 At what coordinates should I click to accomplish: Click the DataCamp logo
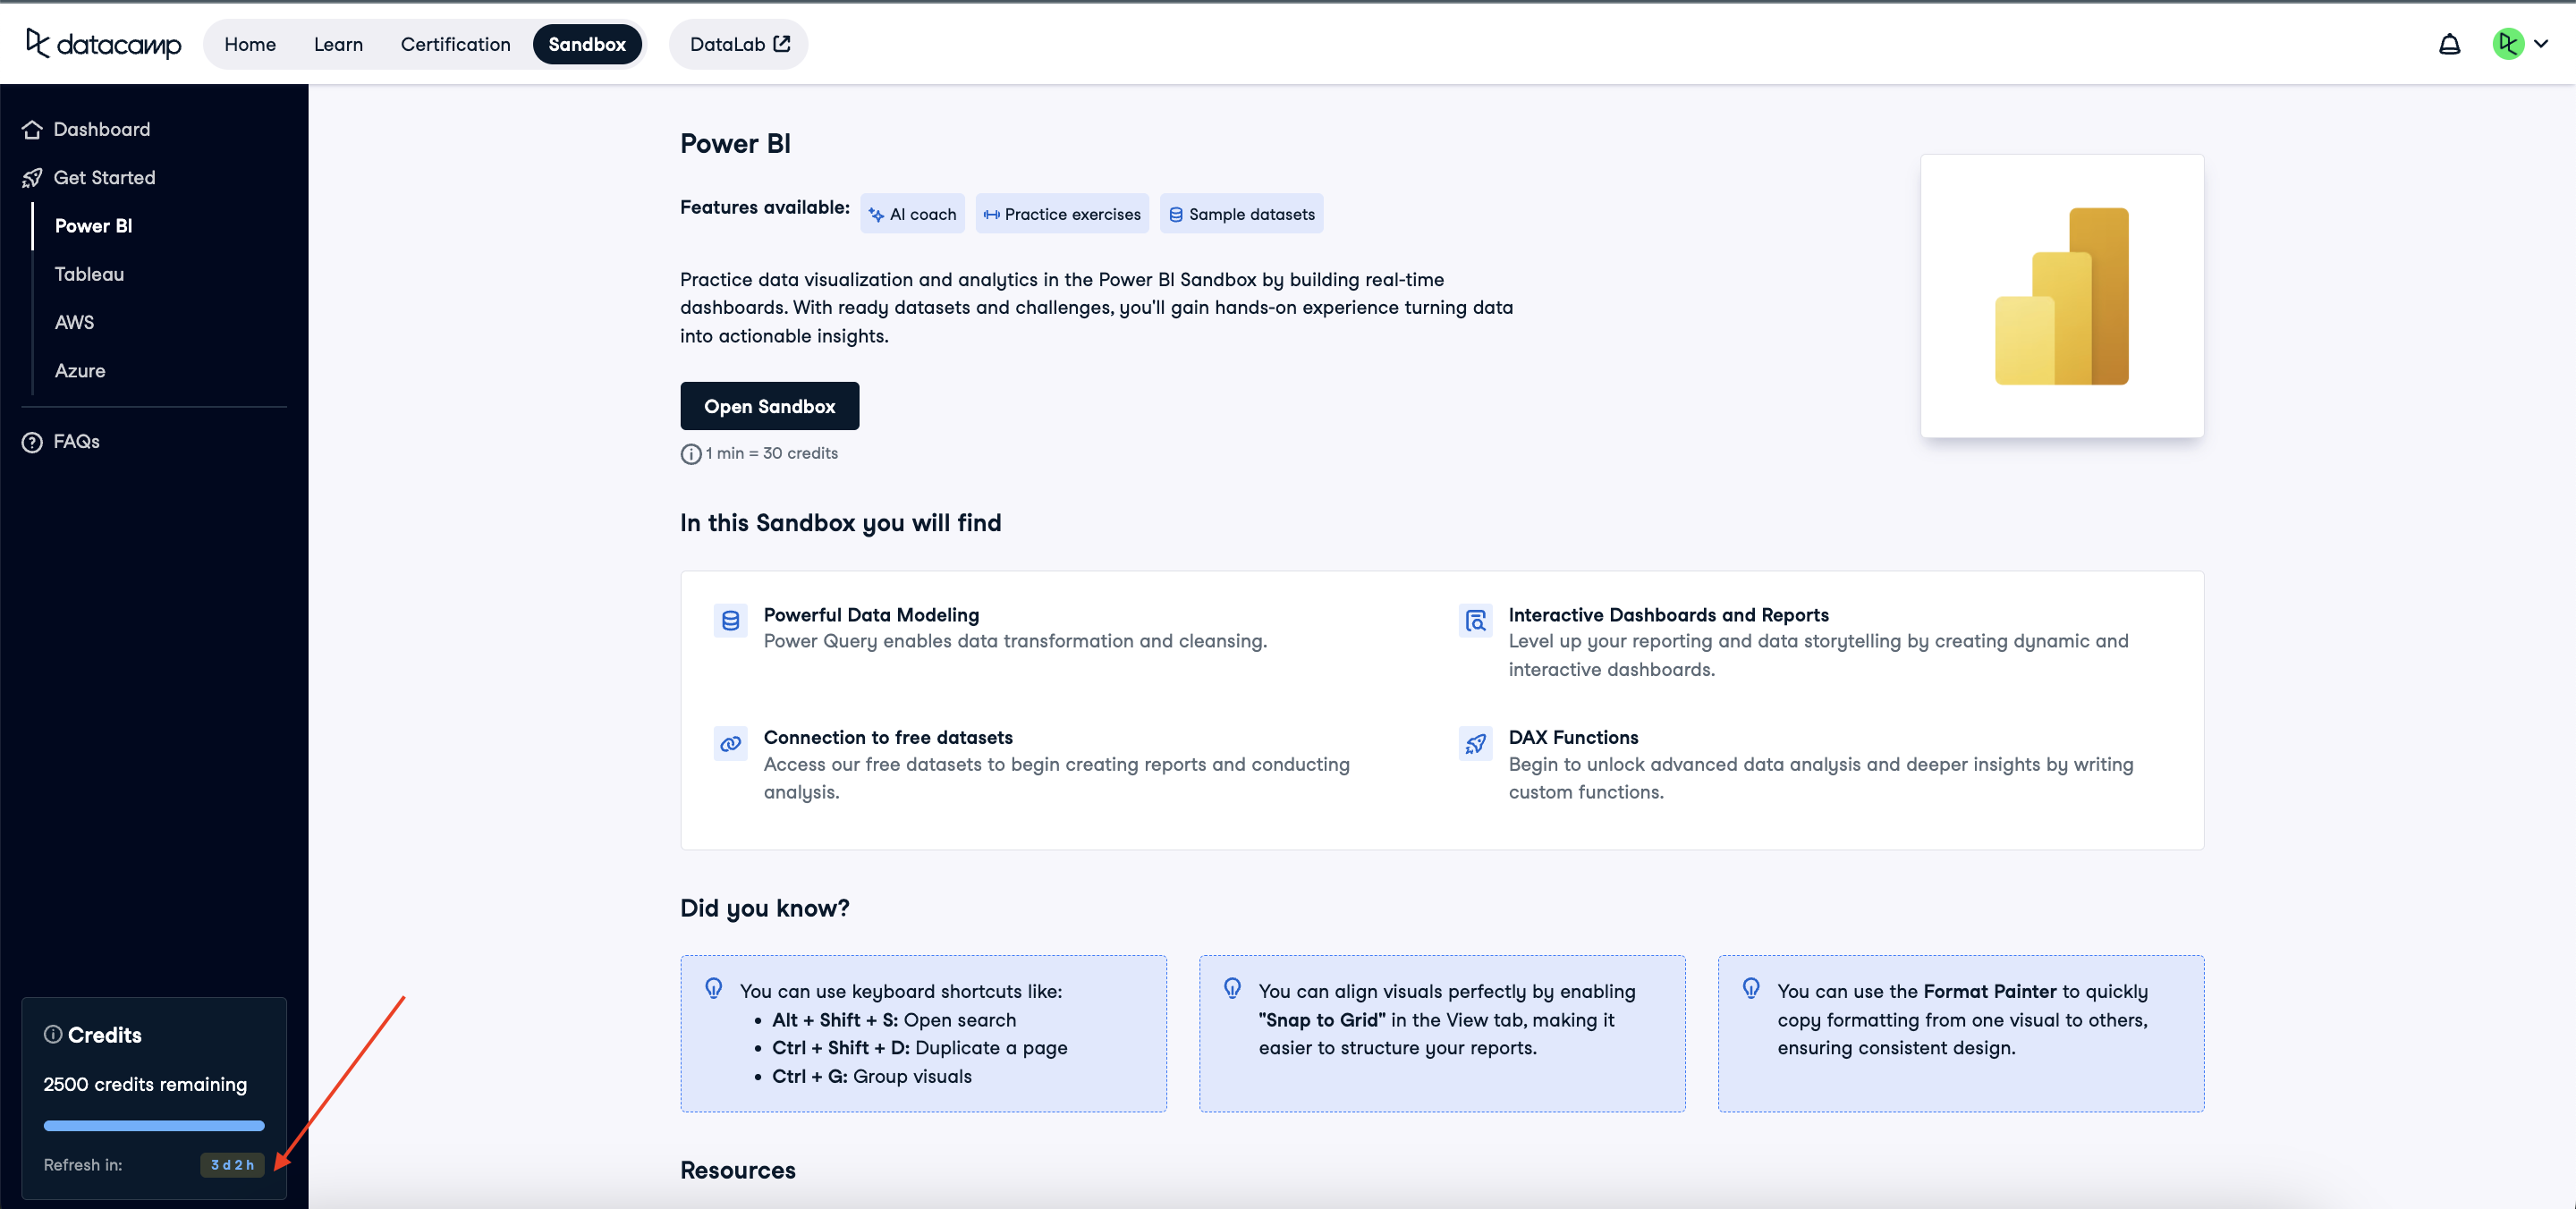[x=103, y=44]
